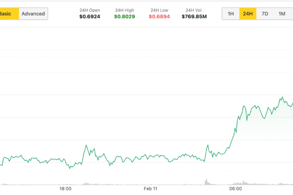The height and width of the screenshot is (195, 293).
Task: Click the "24H Vol." stat label
Action: [x=194, y=10]
